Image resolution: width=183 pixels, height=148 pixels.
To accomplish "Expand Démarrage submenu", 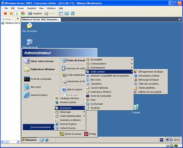I will 70,112.
